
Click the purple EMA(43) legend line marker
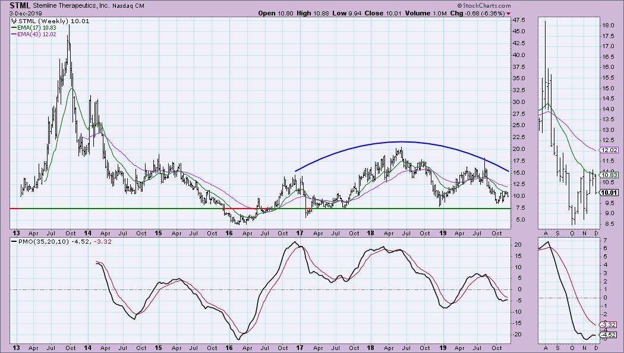click(x=14, y=34)
